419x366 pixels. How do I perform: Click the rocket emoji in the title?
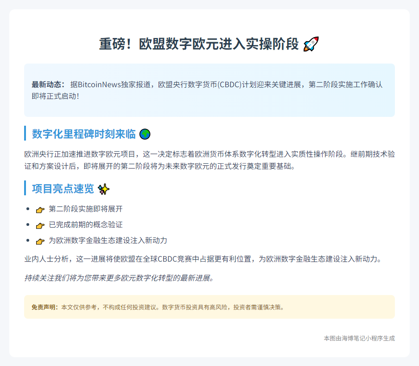311,45
